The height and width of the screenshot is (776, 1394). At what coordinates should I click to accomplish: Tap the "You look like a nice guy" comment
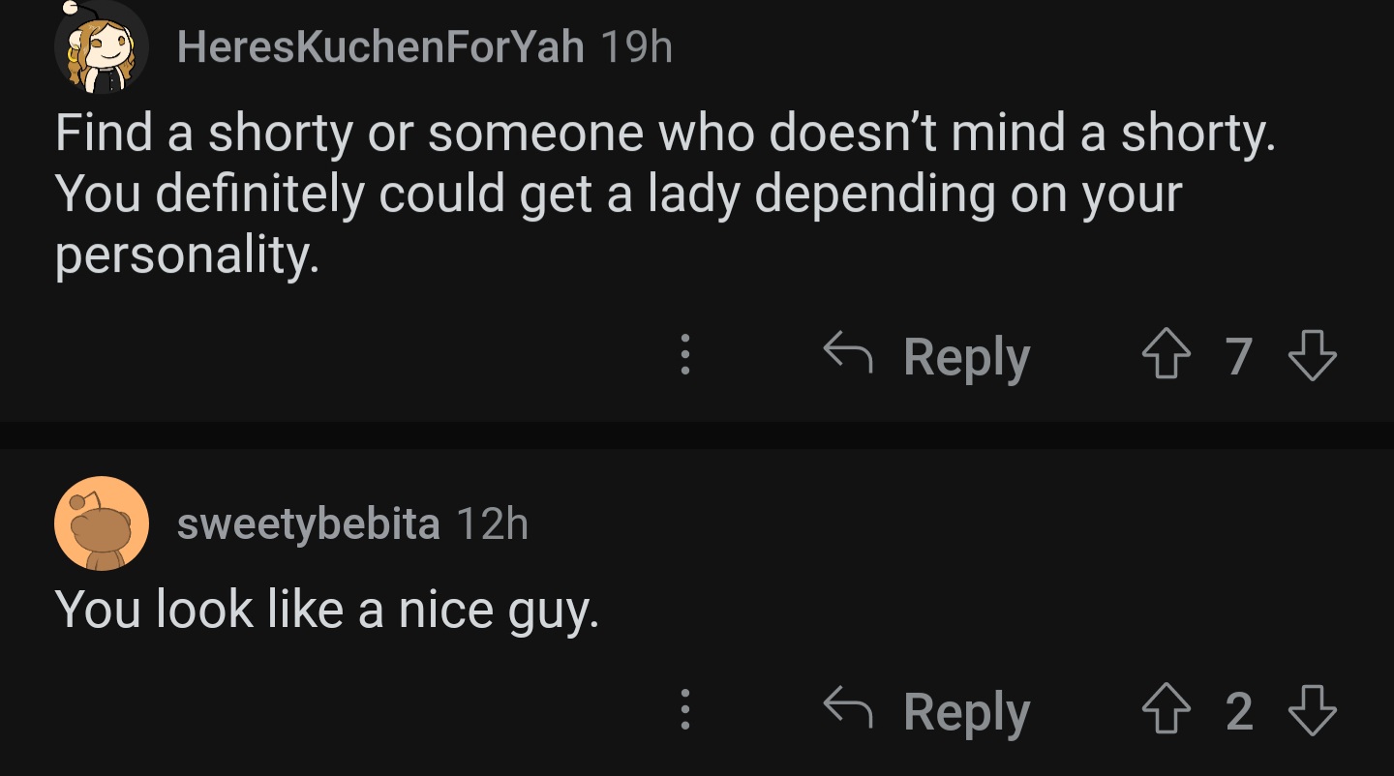point(327,610)
